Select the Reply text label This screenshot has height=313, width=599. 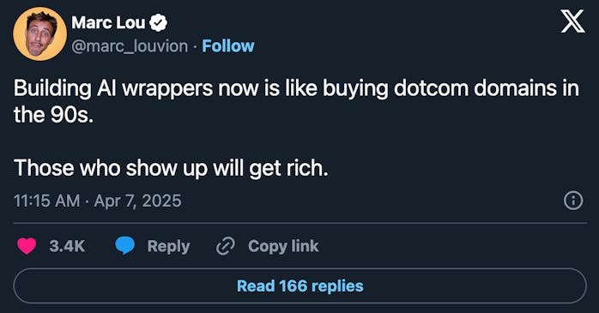pos(168,247)
